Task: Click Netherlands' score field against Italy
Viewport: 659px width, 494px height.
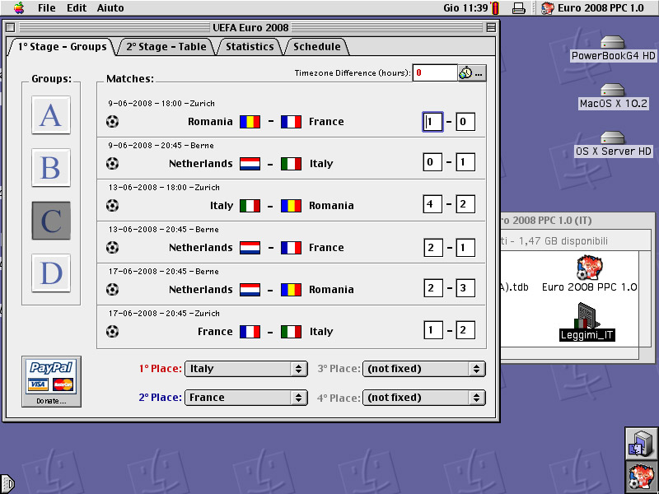Action: pos(432,162)
